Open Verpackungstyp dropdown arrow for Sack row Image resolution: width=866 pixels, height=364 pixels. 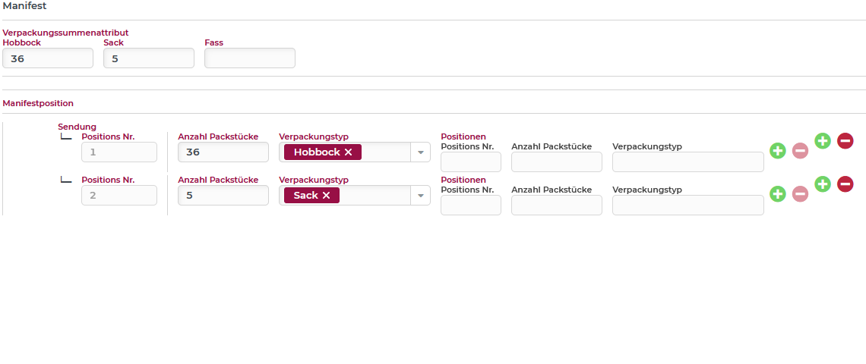pos(420,196)
